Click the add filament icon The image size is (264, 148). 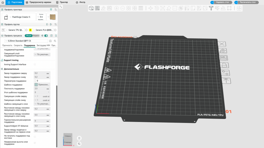pos(51,24)
